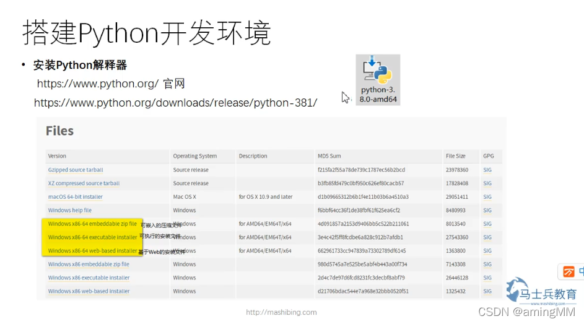Click Windows x86-64 web-based installer link
Viewport: 584px width, 324px height.
point(92,251)
